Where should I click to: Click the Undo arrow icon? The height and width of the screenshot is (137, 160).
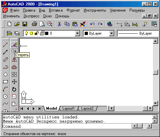(x=92, y=24)
